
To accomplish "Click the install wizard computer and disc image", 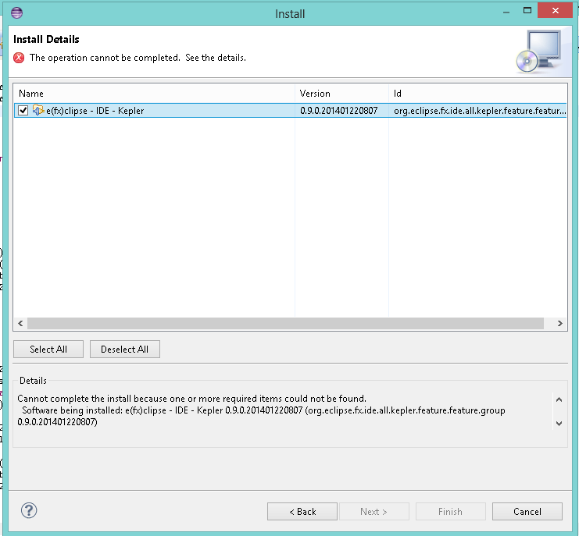I will 540,51.
